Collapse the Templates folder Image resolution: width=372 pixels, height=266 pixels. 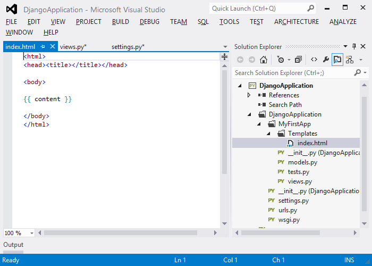(x=268, y=134)
